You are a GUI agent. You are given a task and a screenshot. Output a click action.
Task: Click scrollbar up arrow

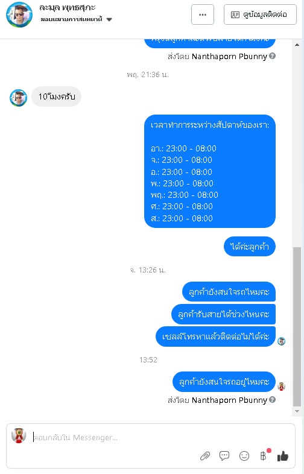[x=297, y=45]
